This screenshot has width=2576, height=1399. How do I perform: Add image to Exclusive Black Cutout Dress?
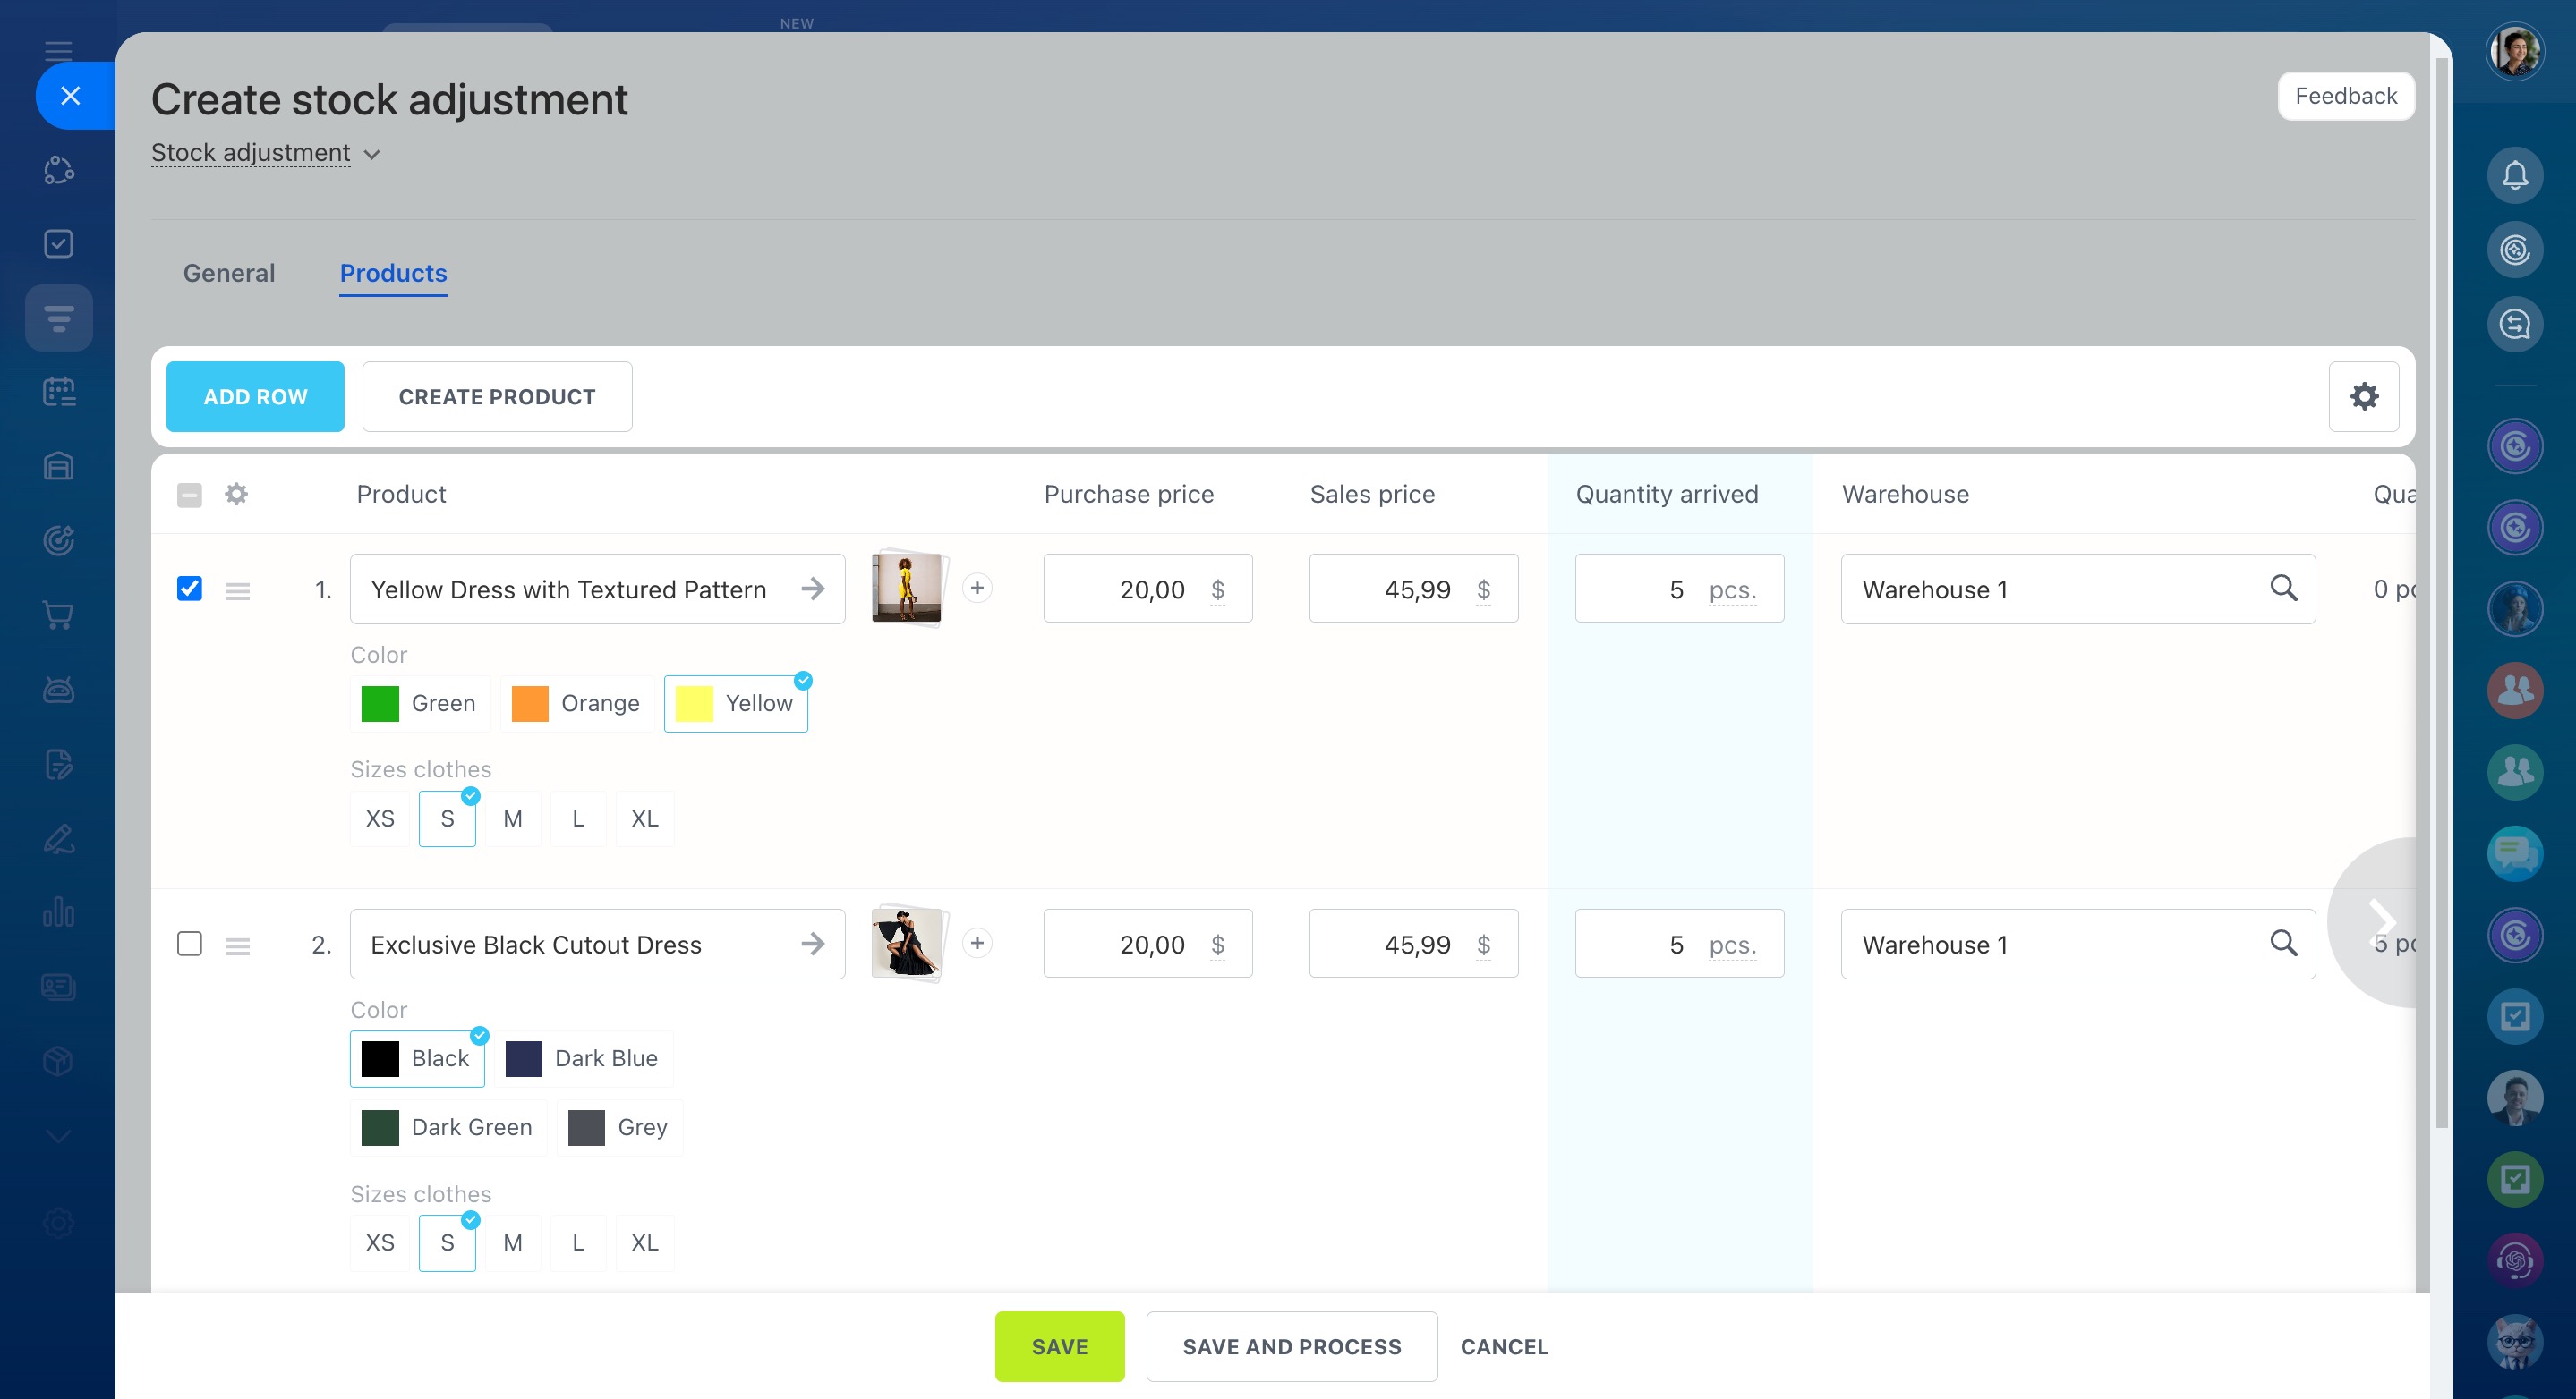coord(977,942)
